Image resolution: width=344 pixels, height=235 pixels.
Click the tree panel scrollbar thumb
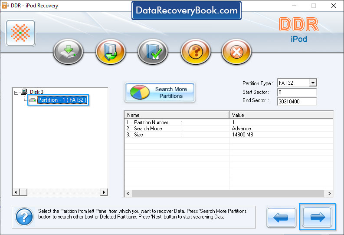23,192
